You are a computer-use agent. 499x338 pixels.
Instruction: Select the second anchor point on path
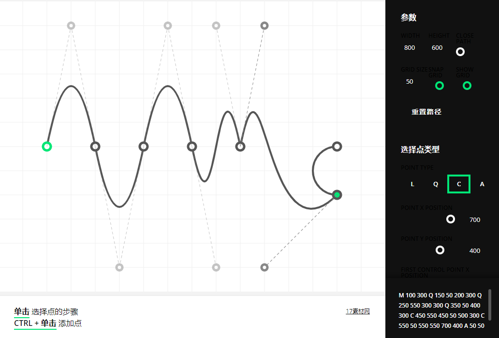(x=95, y=147)
